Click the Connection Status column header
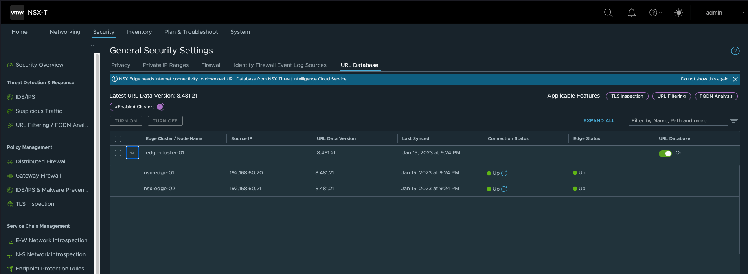Screen dimensions: 748x274 [508, 138]
